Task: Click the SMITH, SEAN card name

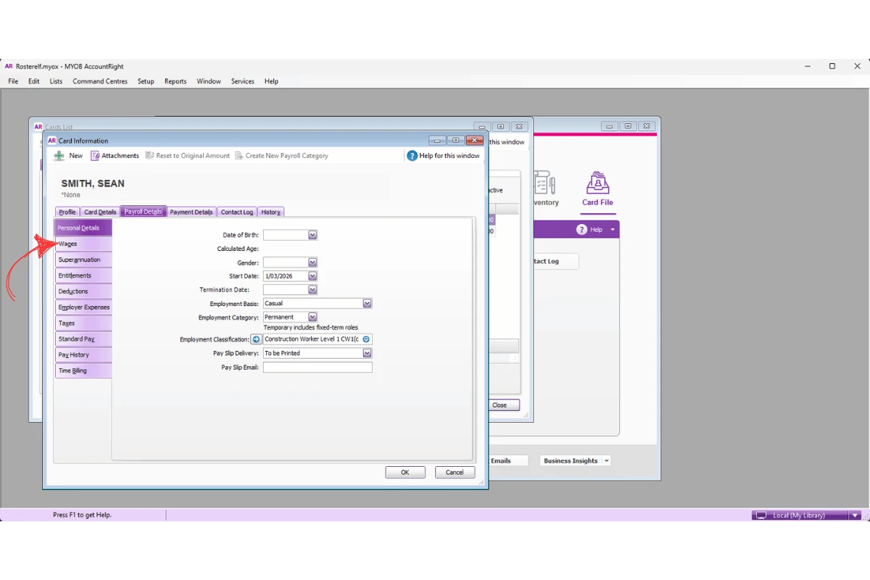Action: coord(93,184)
